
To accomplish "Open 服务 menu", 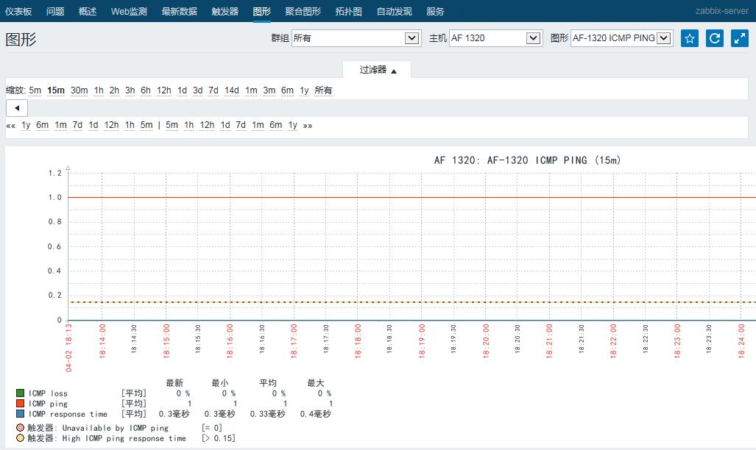I will tap(435, 12).
